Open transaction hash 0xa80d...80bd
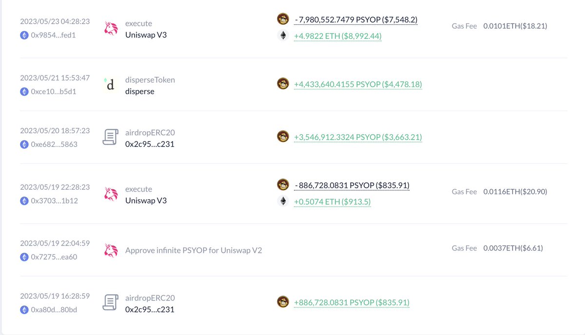The width and height of the screenshot is (585, 335). (54, 309)
